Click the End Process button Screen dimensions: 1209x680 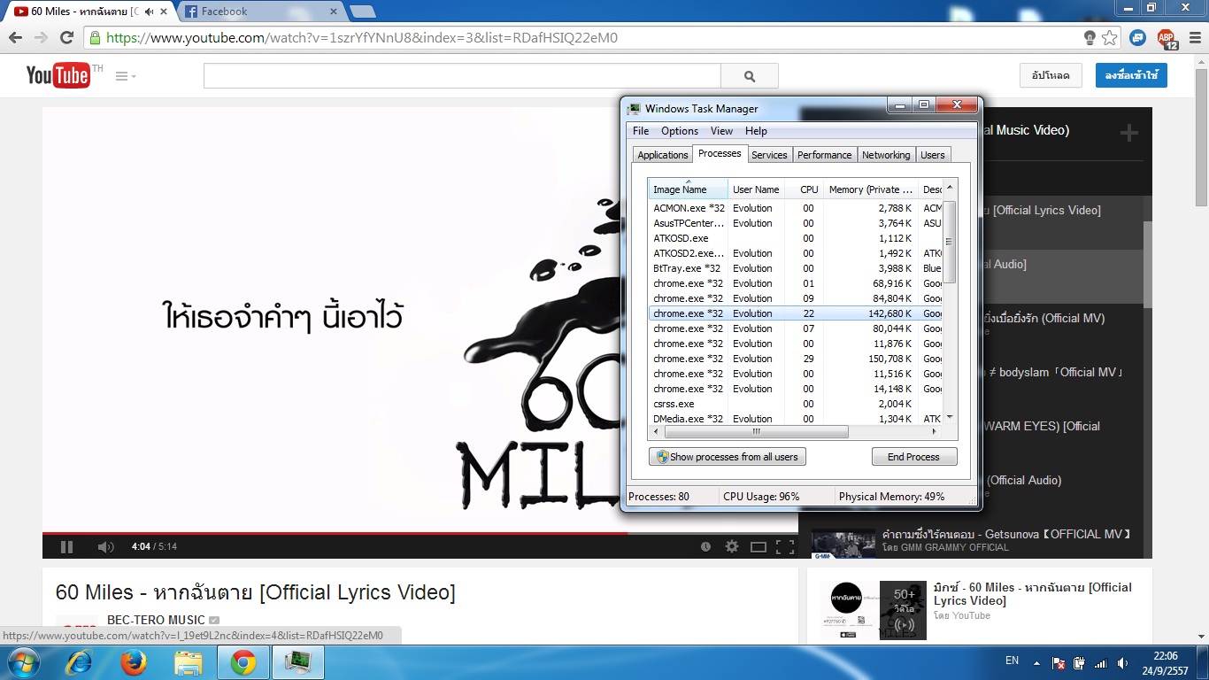point(914,457)
